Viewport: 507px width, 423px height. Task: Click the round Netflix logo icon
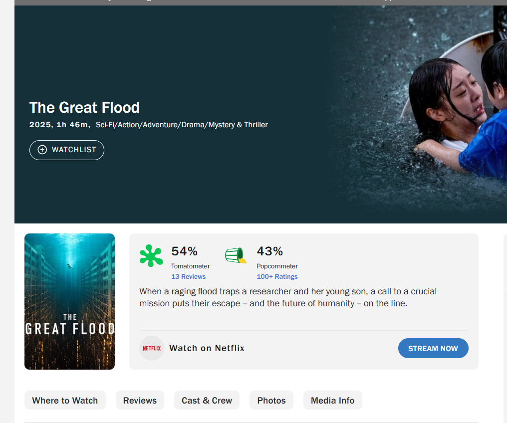[152, 348]
